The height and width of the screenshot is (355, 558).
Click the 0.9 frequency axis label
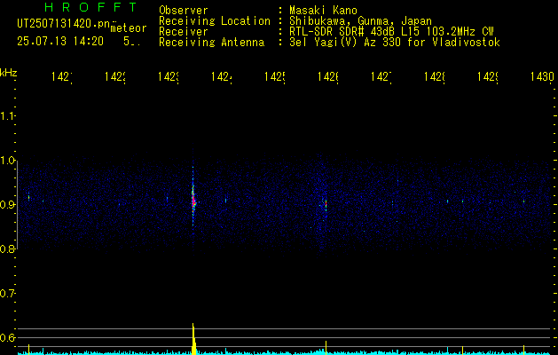click(x=8, y=204)
